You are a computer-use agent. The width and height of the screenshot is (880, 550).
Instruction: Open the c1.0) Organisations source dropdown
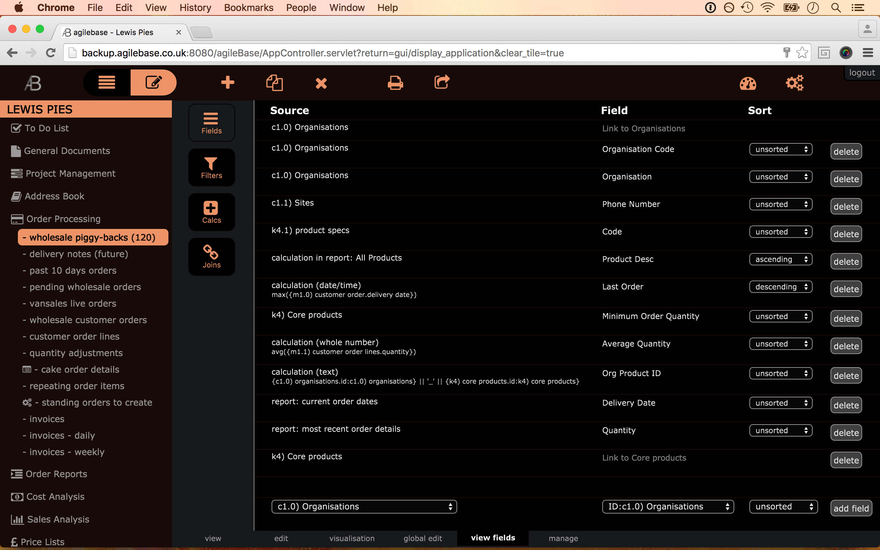(x=364, y=507)
